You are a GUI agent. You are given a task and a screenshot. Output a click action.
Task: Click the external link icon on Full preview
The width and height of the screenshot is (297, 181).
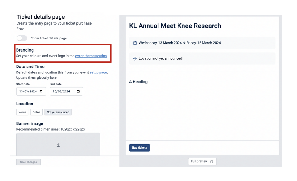(x=212, y=161)
